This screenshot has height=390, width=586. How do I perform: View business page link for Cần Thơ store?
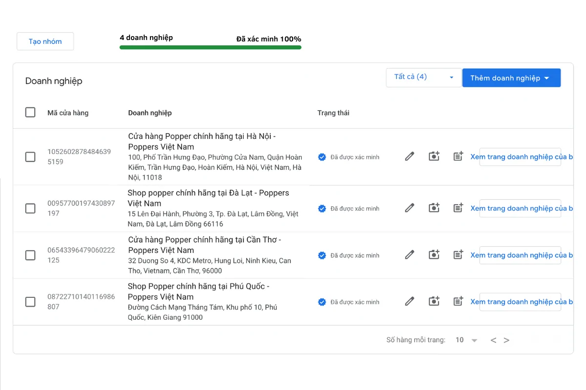coord(522,255)
